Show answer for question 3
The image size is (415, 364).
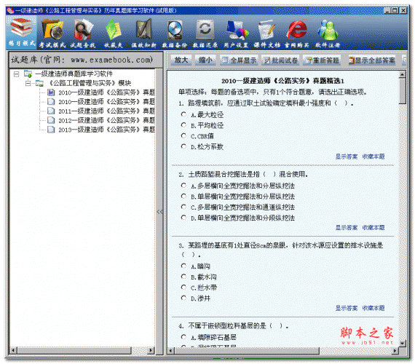(347, 308)
